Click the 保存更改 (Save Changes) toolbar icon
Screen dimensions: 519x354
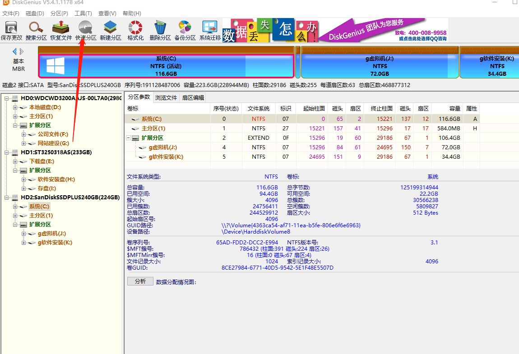12,30
